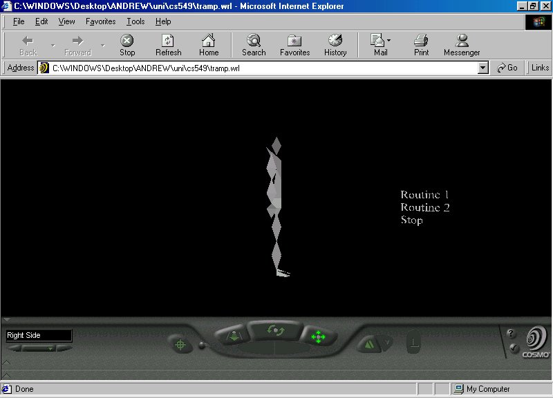
Task: Select the Cosmo Pan navigation mode
Action: [318, 337]
